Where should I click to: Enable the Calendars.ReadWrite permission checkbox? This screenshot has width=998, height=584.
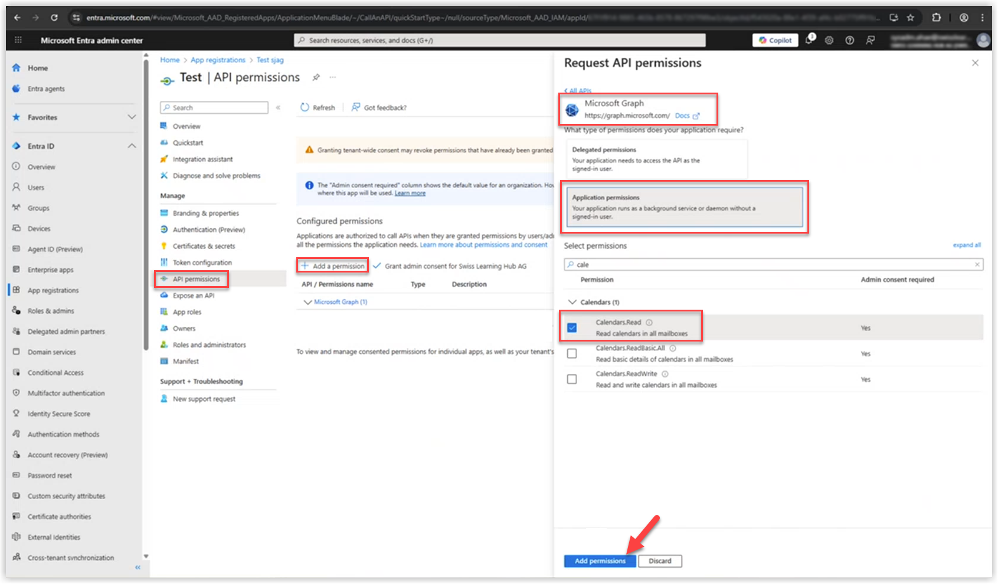572,379
